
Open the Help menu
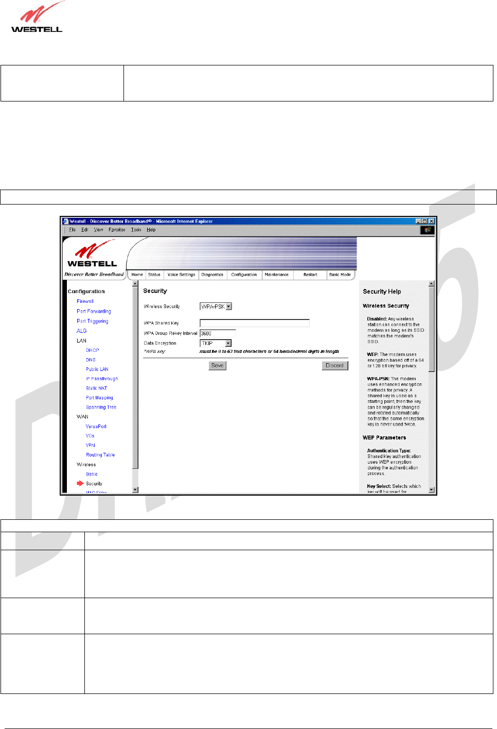151,230
